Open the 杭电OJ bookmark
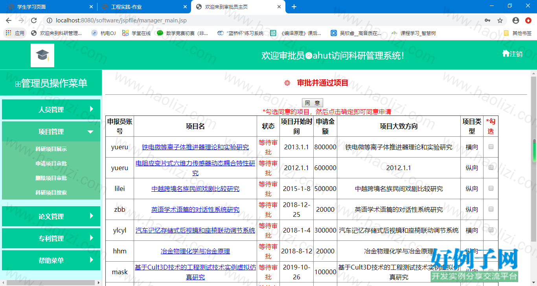The image size is (537, 286). tap(103, 33)
